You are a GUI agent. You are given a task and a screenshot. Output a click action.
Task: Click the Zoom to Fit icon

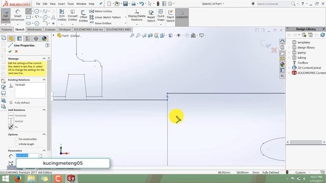coord(132,36)
